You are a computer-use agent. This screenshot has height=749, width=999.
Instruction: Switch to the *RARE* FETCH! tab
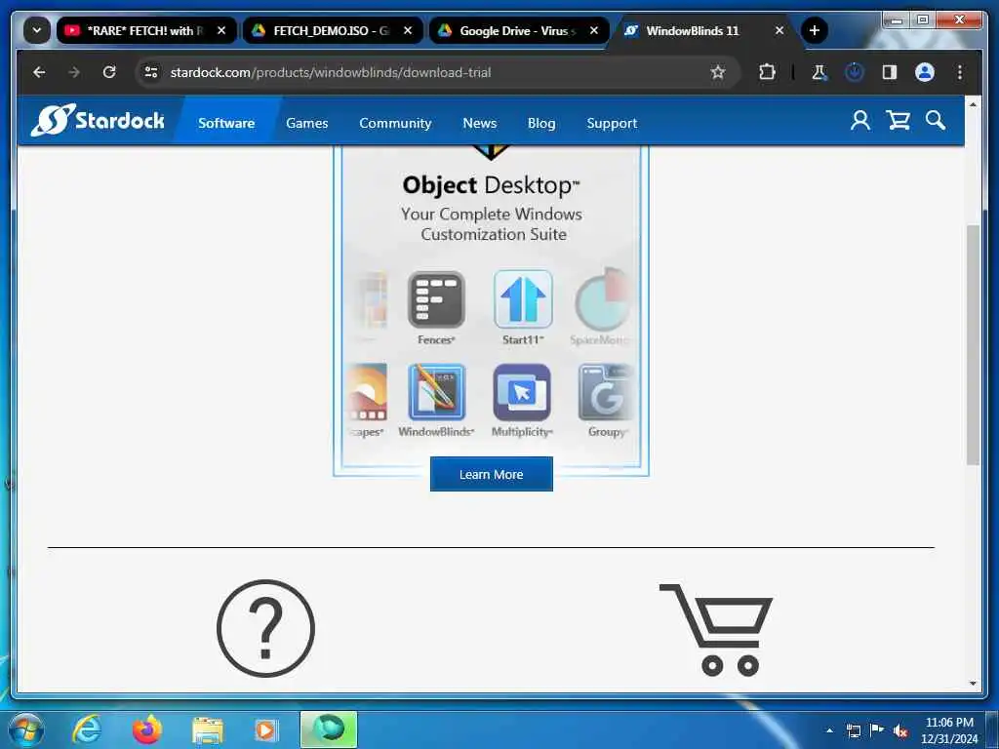pos(146,30)
